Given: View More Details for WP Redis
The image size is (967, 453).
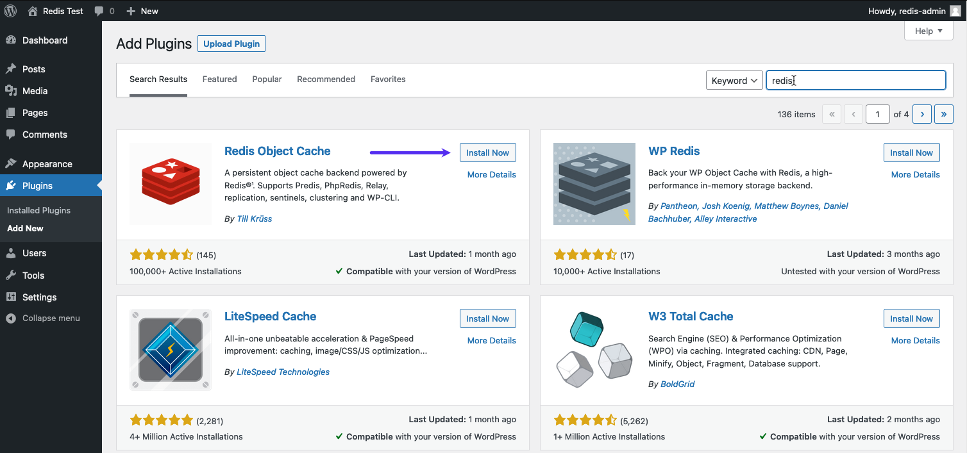Looking at the screenshot, I should (x=915, y=174).
